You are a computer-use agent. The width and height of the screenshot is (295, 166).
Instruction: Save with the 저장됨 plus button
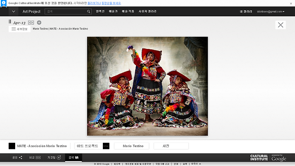[x=54, y=157]
